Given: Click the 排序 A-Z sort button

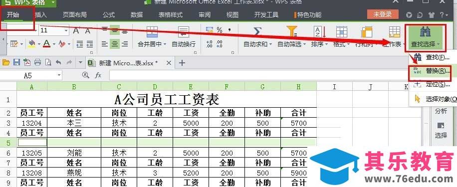Looking at the screenshot, I should (x=319, y=37).
